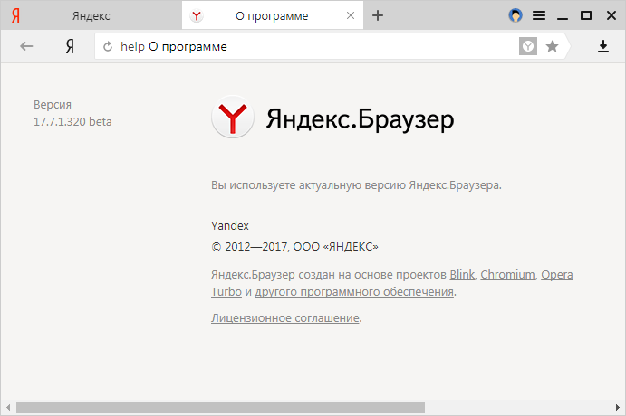The image size is (626, 416).
Task: Open the user profile avatar icon
Action: 515,15
